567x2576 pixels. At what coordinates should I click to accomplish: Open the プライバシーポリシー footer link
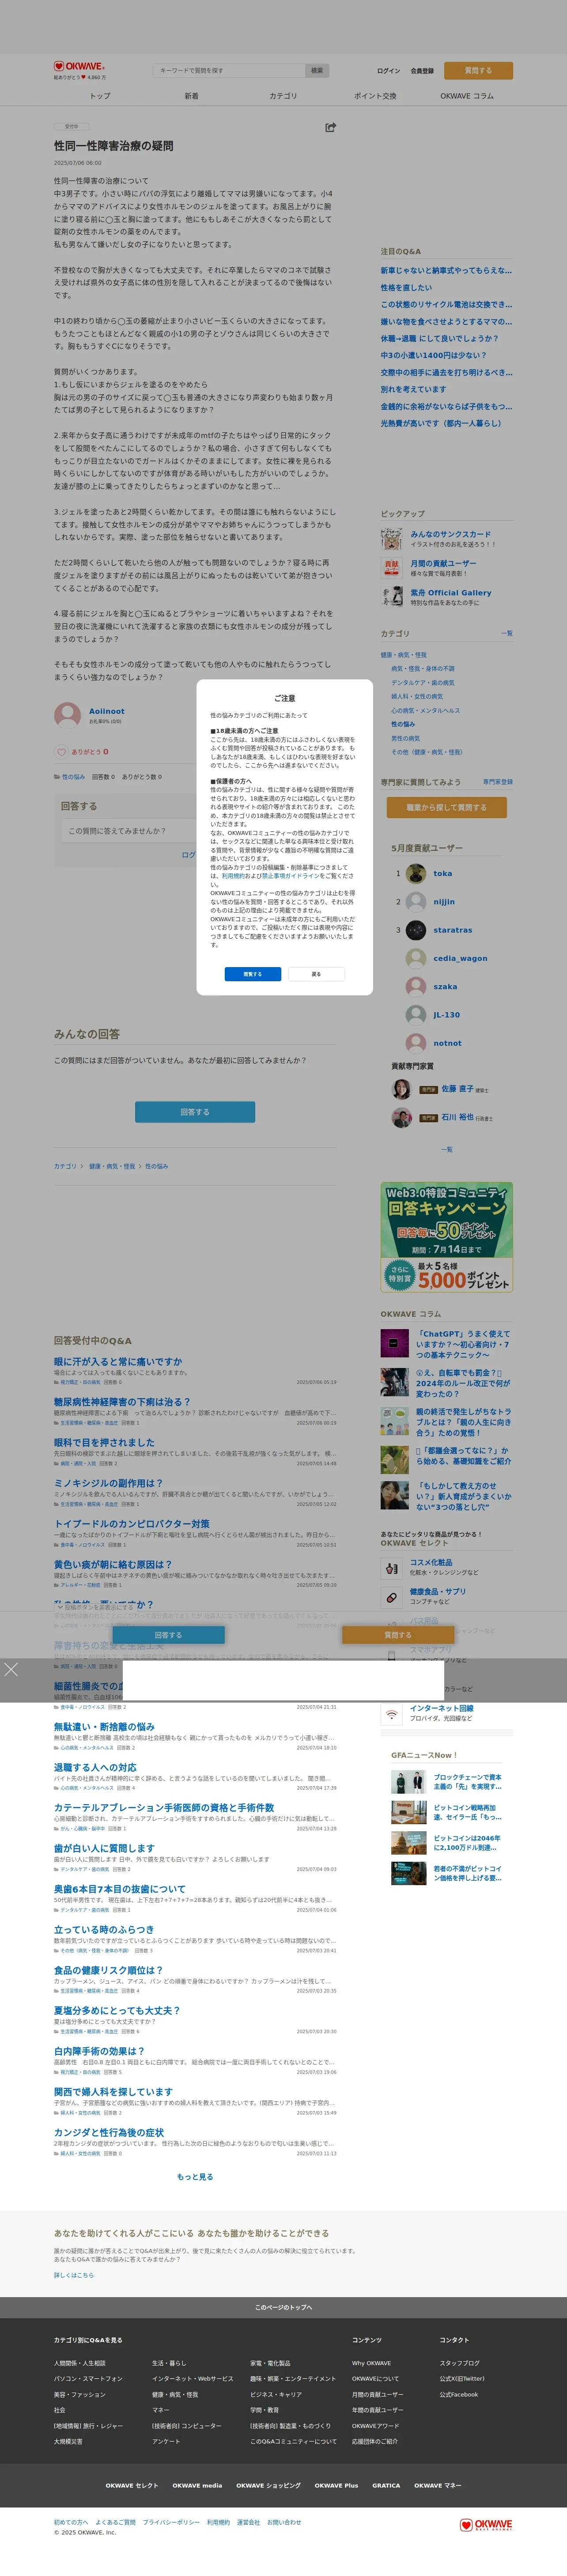pyautogui.click(x=171, y=2522)
